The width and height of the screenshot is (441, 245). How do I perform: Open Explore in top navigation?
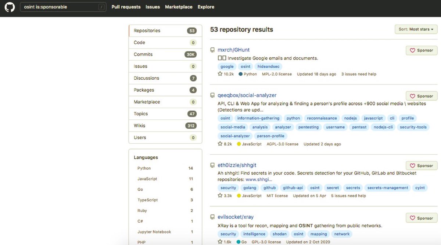(x=206, y=7)
